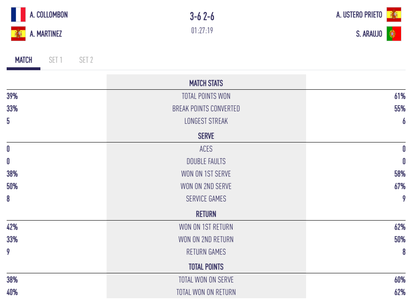Open the SET 1 stats tab
This screenshot has height=302, width=411.
coord(55,60)
